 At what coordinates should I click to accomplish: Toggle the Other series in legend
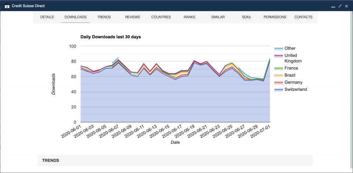285,48
